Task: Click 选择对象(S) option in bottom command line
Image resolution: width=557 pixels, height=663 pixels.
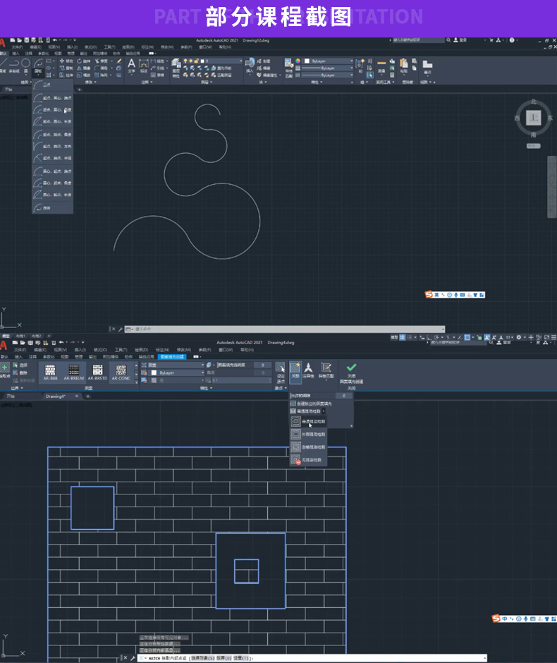Action: [x=203, y=658]
